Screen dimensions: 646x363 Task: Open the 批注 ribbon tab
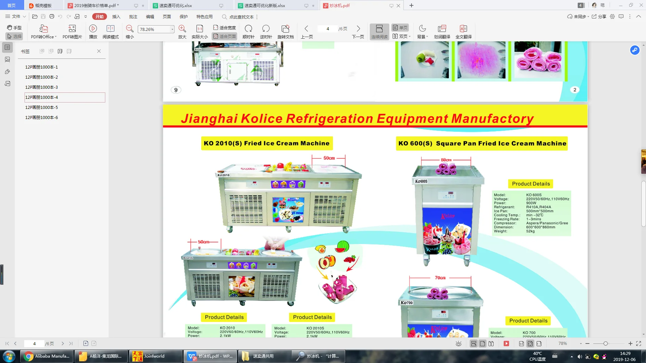pyautogui.click(x=133, y=16)
